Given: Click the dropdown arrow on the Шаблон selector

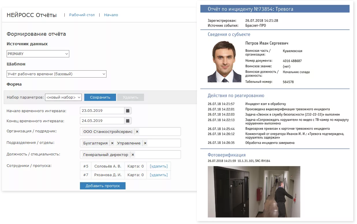Looking at the screenshot, I should pos(103,74).
